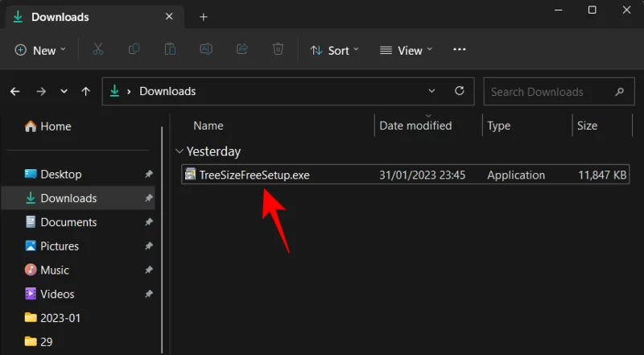Open See more options ellipsis menu
The width and height of the screenshot is (644, 355).
(460, 50)
